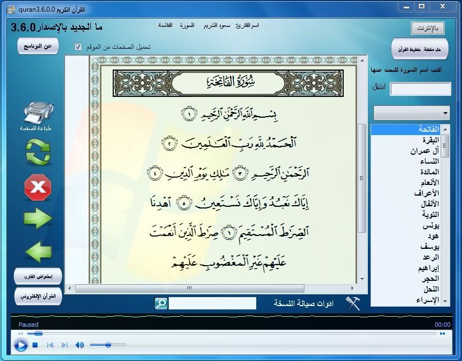Click the quran app icon in title bar
The image size is (462, 361).
[11, 10]
